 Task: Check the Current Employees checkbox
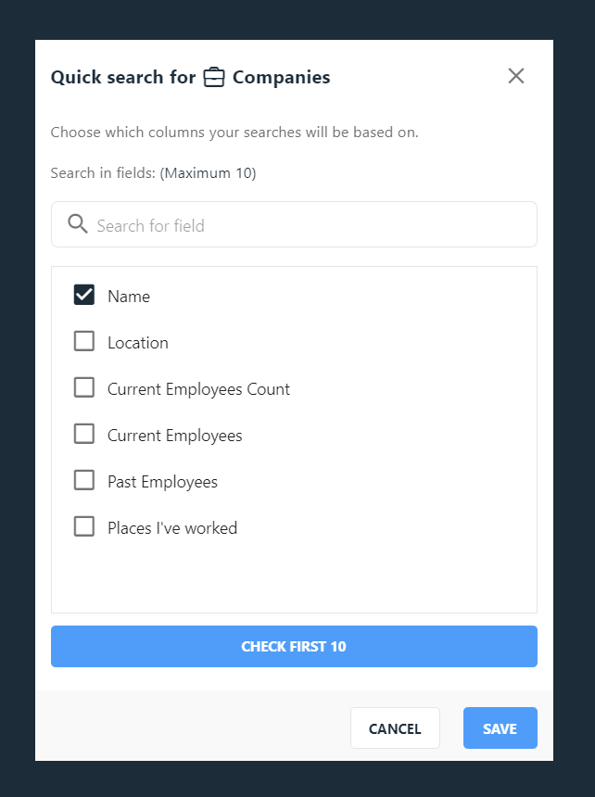[84, 434]
